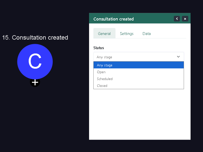Viewport: 203px width, 152px height.
Task: Add a step with the plus icon
Action: pos(35,83)
